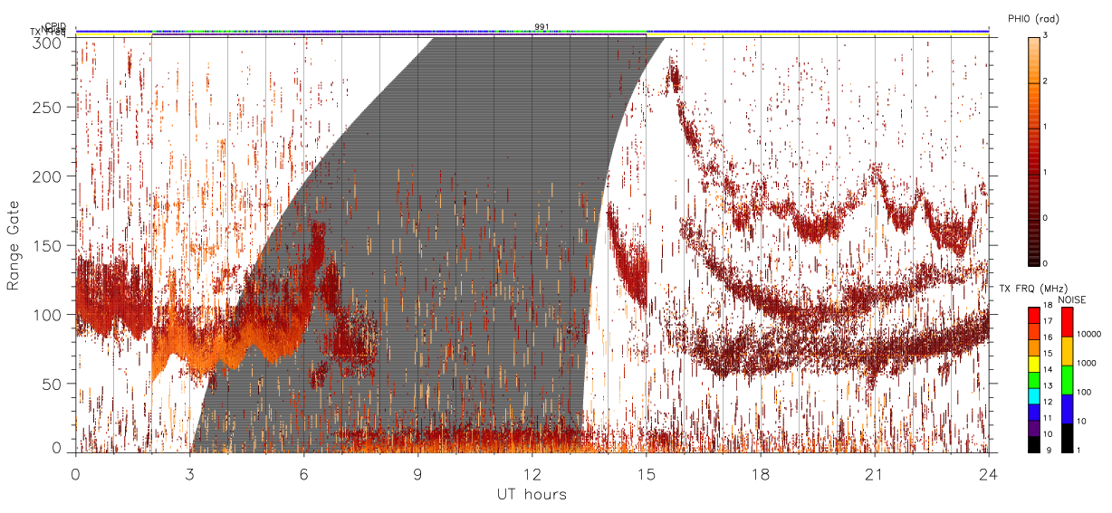Screen dimensions: 1112x513
Task: Pick the cyan segment of TX FRQ colorbar
Action: (x=1033, y=396)
